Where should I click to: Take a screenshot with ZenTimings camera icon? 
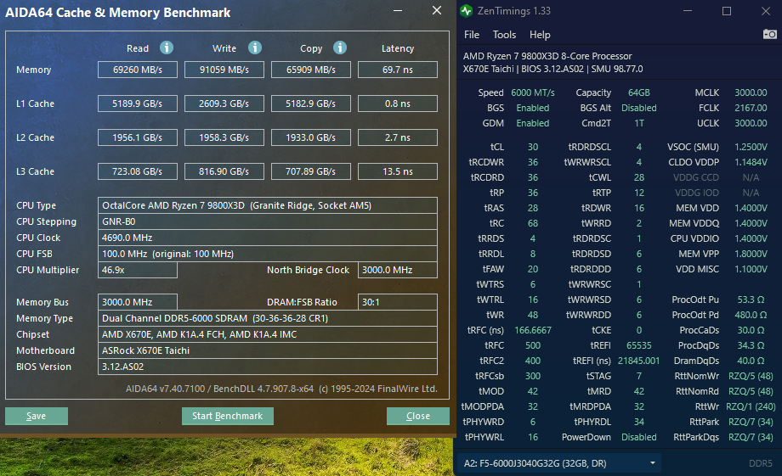click(x=769, y=35)
